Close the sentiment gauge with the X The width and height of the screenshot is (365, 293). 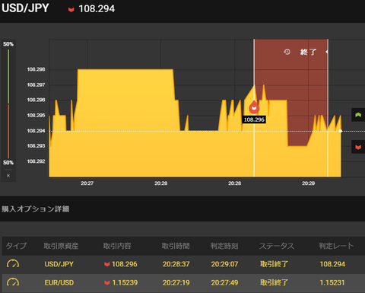click(x=8, y=176)
